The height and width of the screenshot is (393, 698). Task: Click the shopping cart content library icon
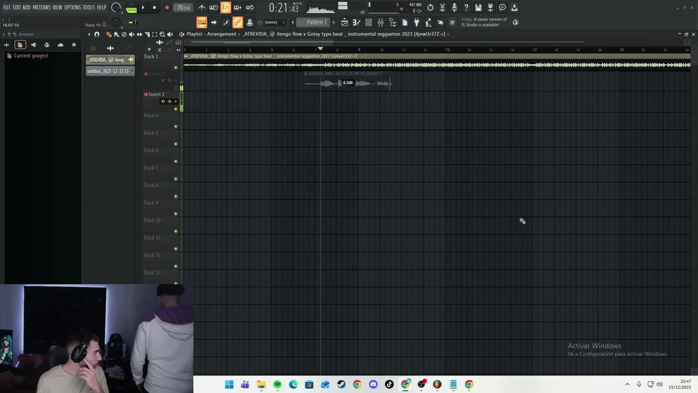coord(452,22)
